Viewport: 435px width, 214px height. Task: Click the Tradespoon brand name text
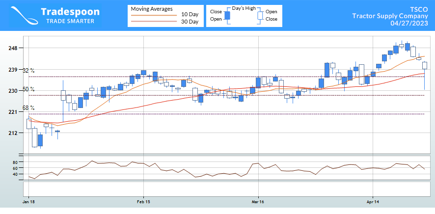click(x=70, y=11)
